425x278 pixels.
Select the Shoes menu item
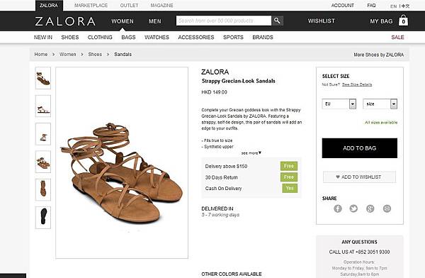70,37
